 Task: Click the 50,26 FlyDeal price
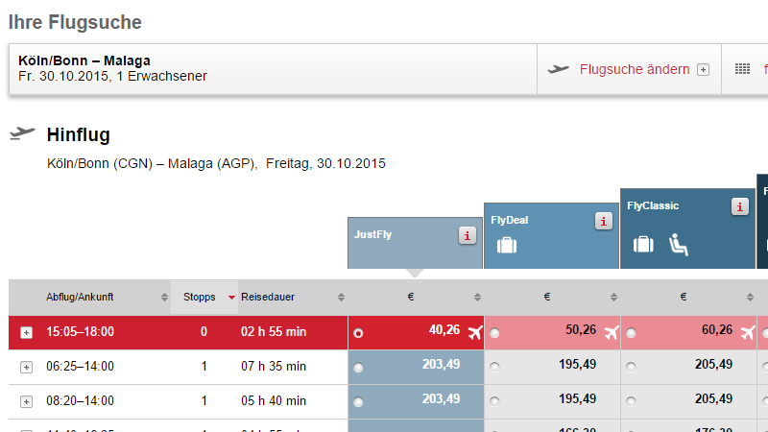(x=581, y=330)
